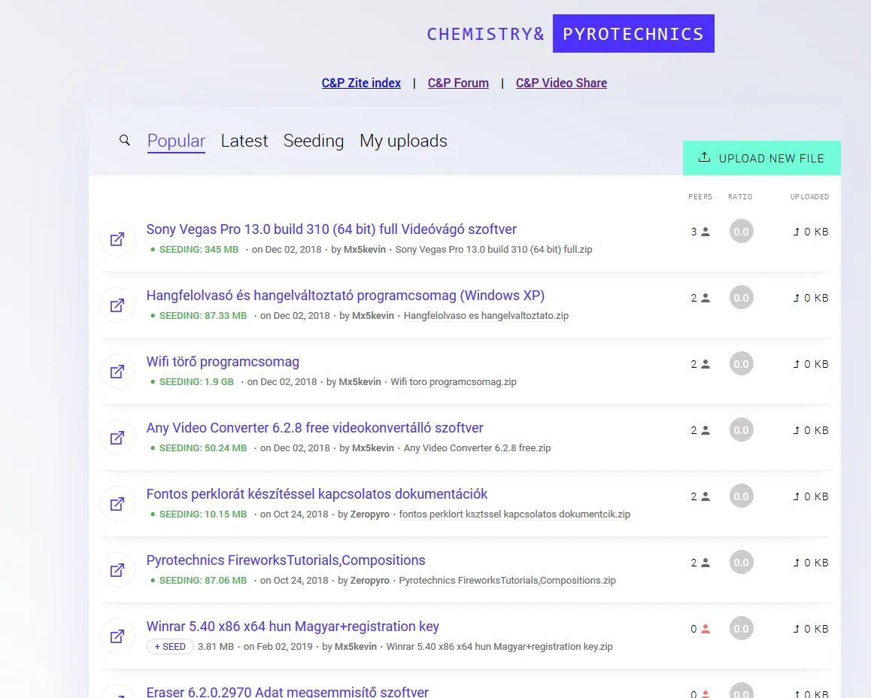Download Winrar 5.40 registration key.zip file
The height and width of the screenshot is (698, 871).
(x=499, y=646)
